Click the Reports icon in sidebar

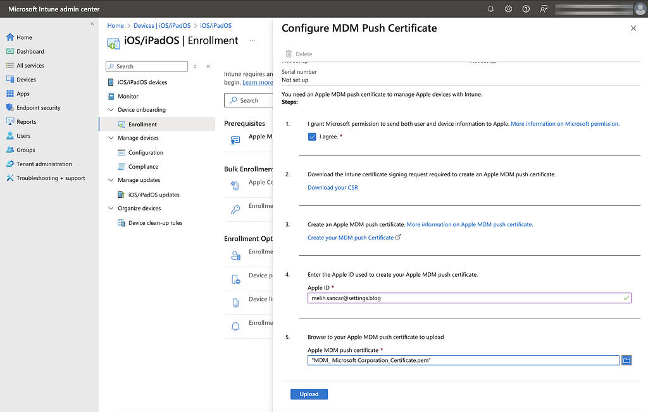click(10, 122)
